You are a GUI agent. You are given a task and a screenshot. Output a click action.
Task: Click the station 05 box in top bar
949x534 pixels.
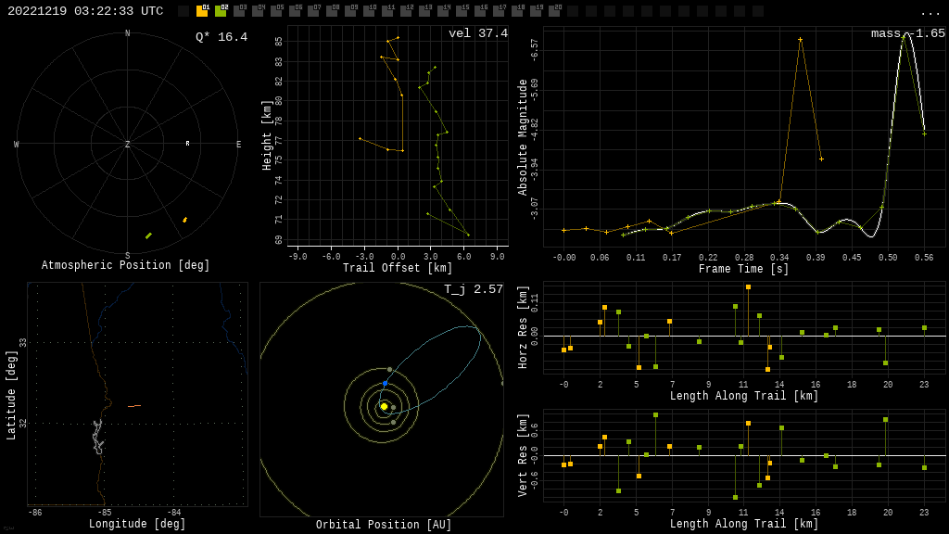[276, 11]
